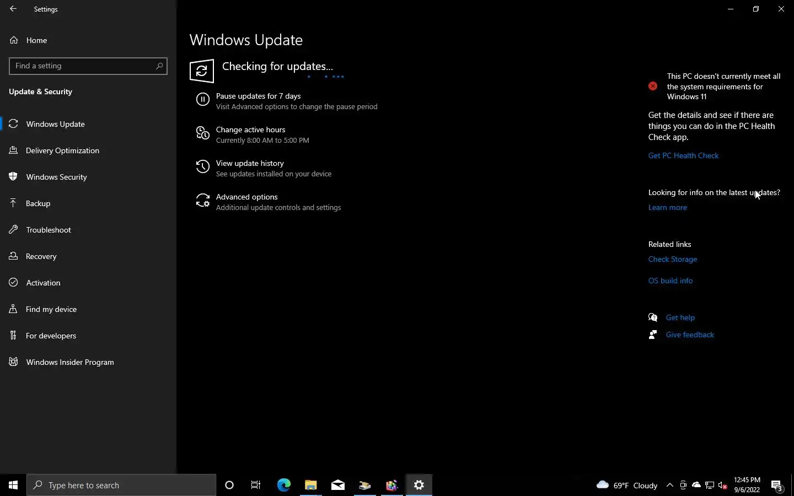Click the update history icon
Viewport: 794px width, 496px height.
pos(203,167)
